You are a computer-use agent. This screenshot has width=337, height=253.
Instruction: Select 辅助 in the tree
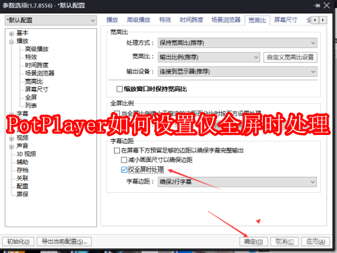coord(22,162)
